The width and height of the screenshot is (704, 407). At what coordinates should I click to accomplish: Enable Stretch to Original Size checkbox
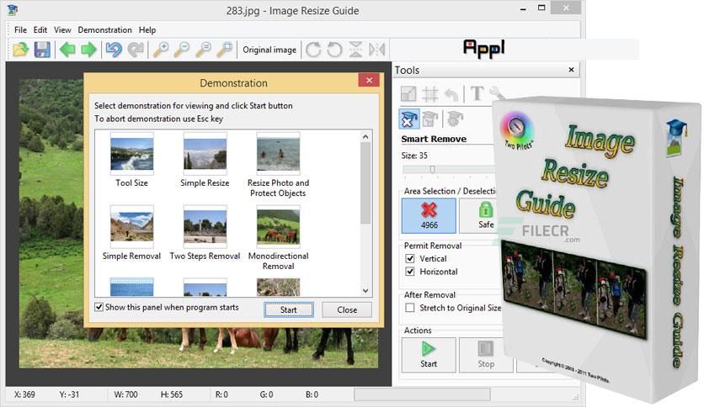(x=410, y=308)
